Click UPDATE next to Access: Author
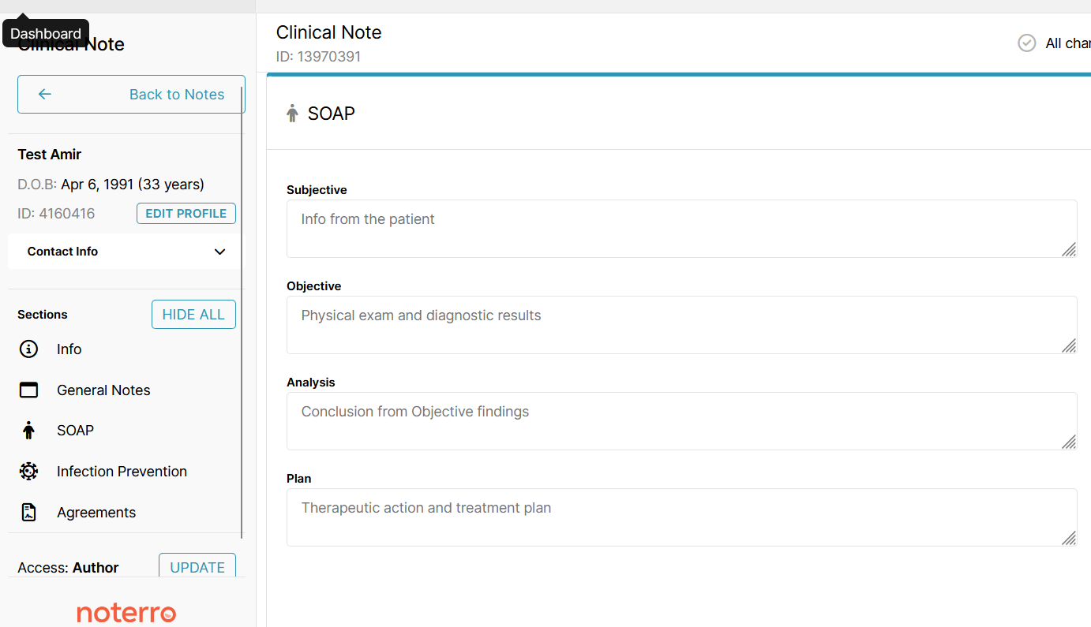This screenshot has width=1091, height=627. click(x=197, y=567)
